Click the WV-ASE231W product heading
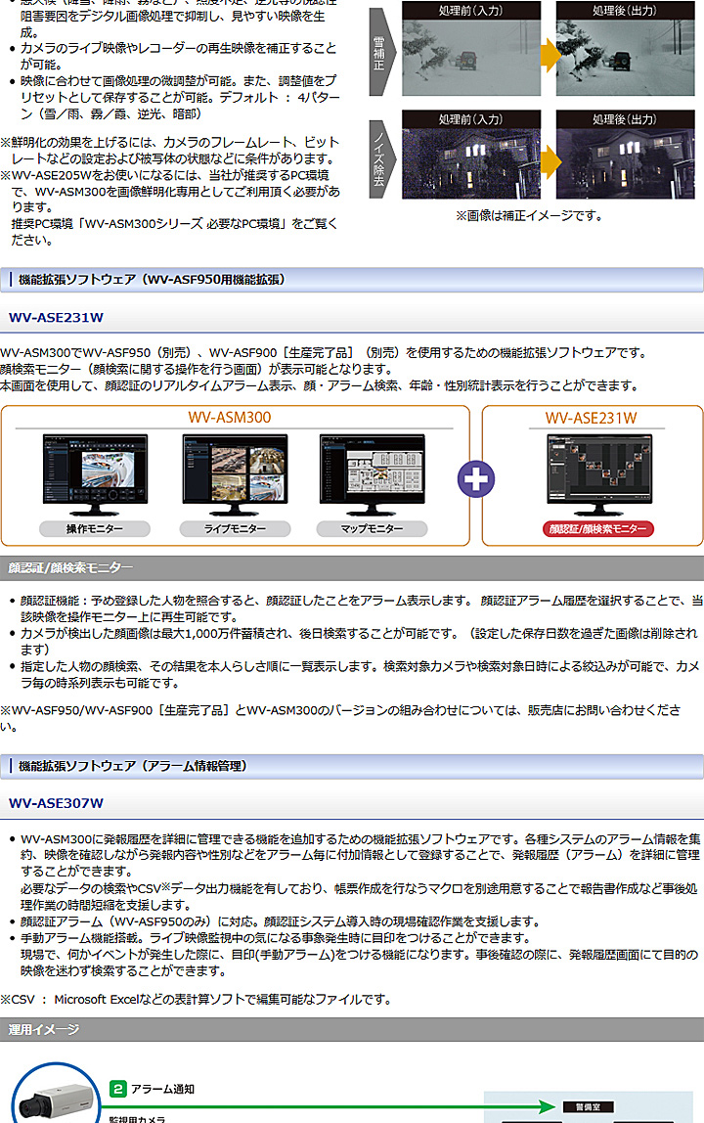Image resolution: width=704 pixels, height=1123 pixels. pos(56,317)
